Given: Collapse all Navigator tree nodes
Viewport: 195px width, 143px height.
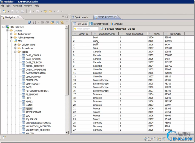Looking at the screenshot, I should [57, 23].
